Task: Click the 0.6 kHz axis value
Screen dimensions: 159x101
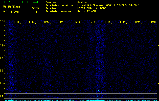Action: coord(2,96)
